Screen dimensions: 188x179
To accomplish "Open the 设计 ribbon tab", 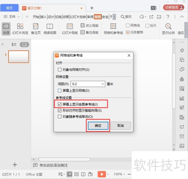I will point(51,17).
